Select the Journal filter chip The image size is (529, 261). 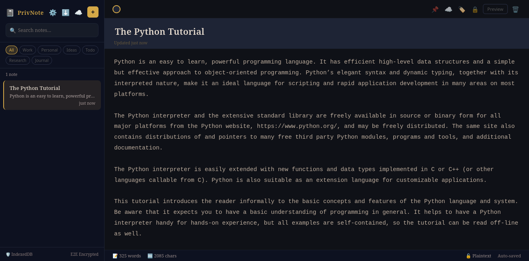click(x=42, y=60)
